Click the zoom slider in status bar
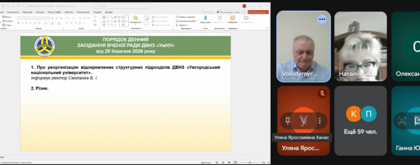The image size is (420, 165). click(x=249, y=163)
